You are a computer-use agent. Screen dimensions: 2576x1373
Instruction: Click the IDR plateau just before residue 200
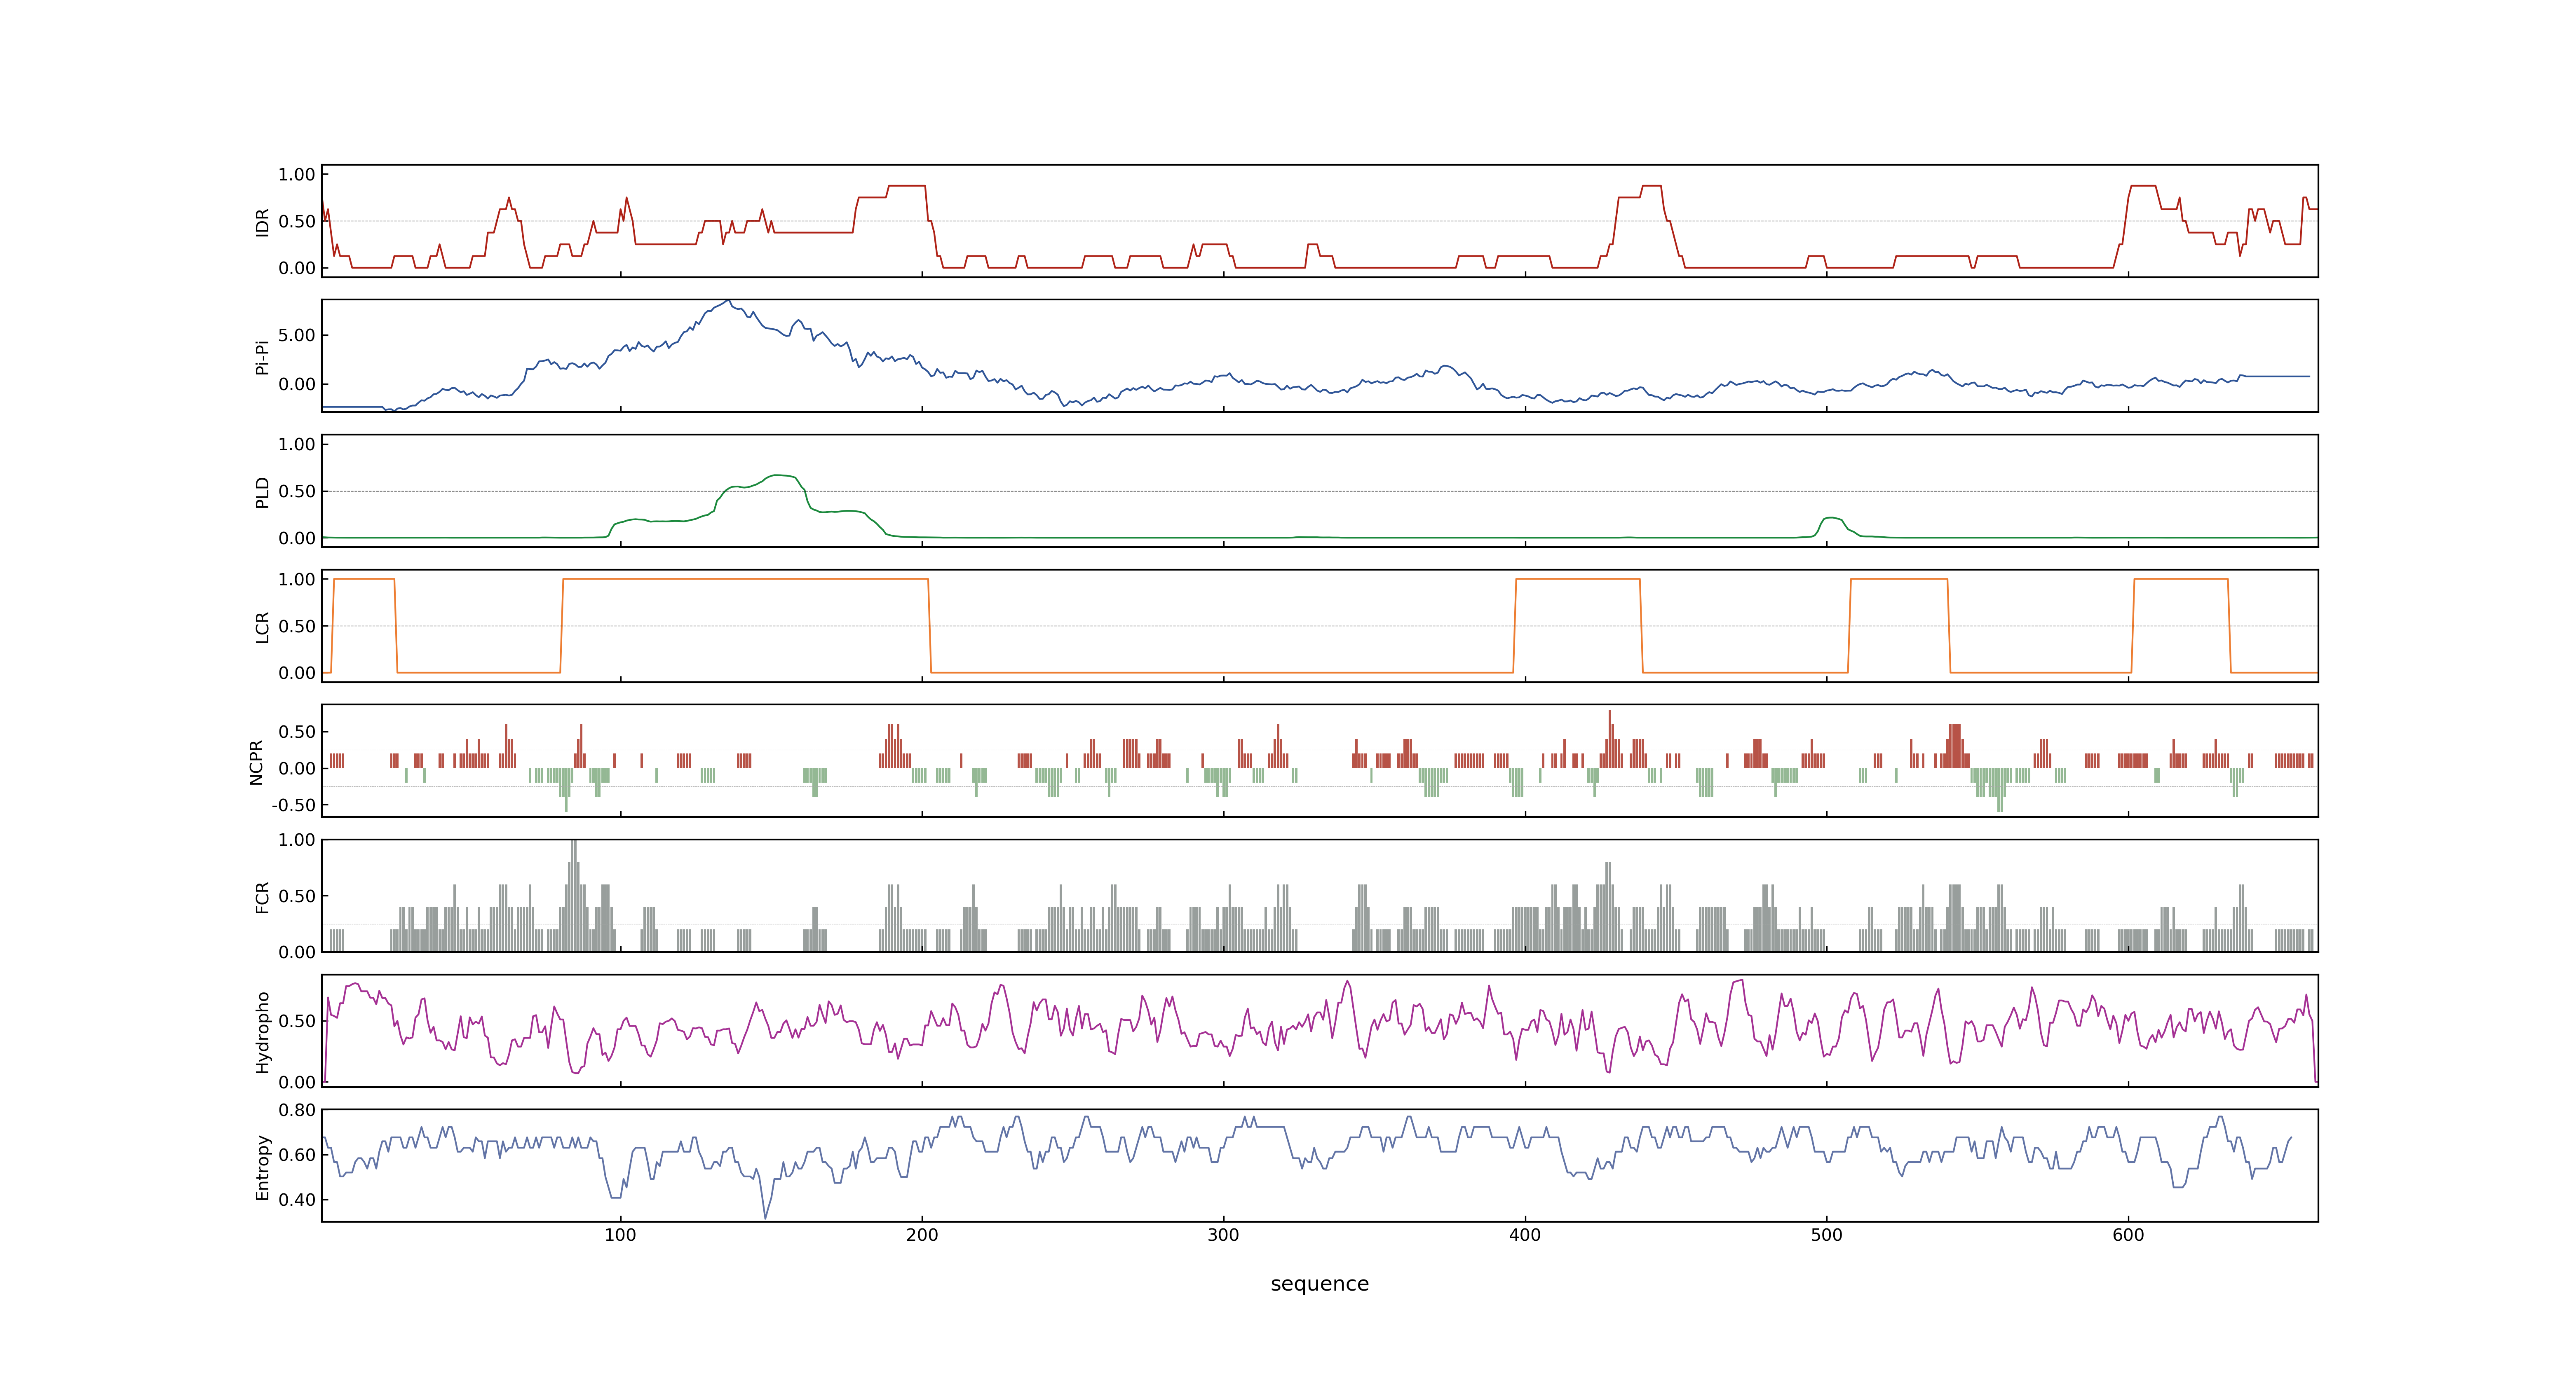coord(907,186)
